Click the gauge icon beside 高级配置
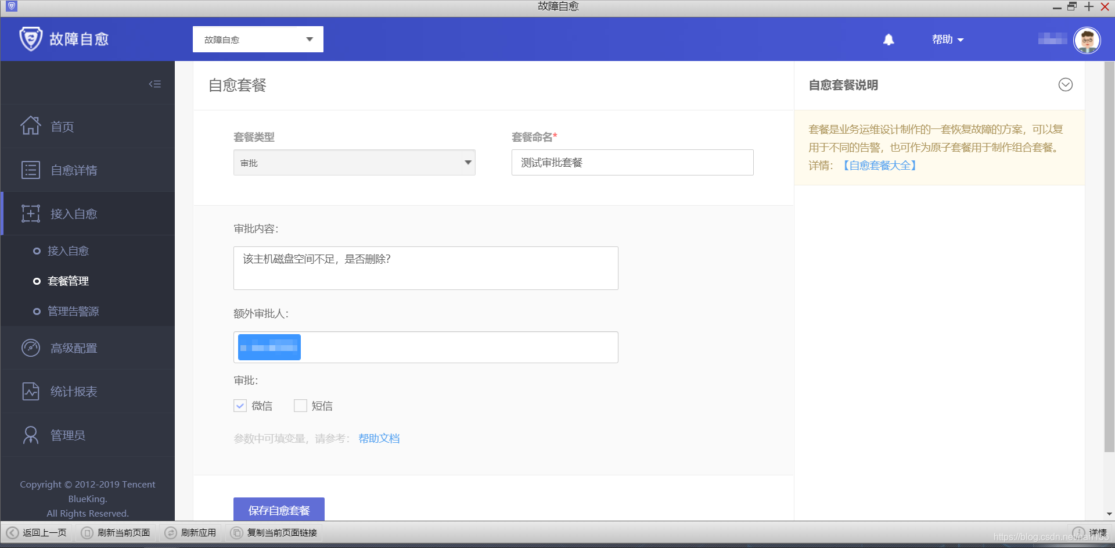The image size is (1115, 548). point(31,348)
